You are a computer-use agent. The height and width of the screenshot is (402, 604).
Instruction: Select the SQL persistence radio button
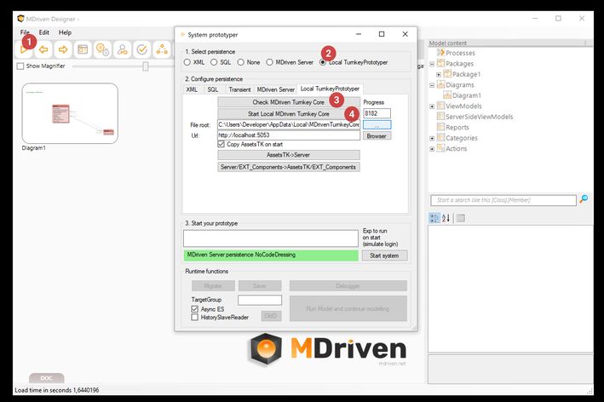click(214, 62)
